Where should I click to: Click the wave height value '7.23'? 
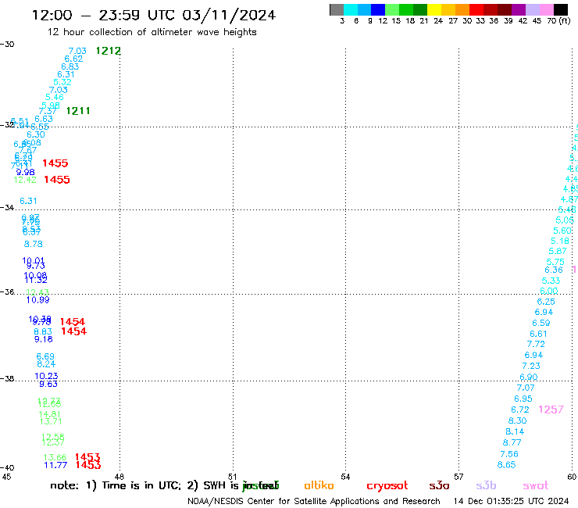(x=531, y=366)
